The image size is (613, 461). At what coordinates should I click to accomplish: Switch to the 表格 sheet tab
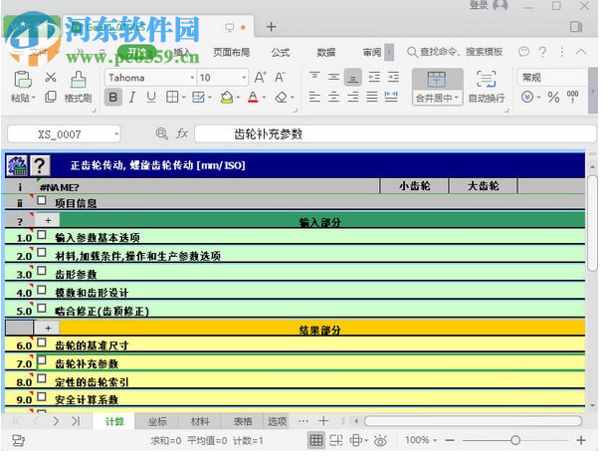[243, 421]
